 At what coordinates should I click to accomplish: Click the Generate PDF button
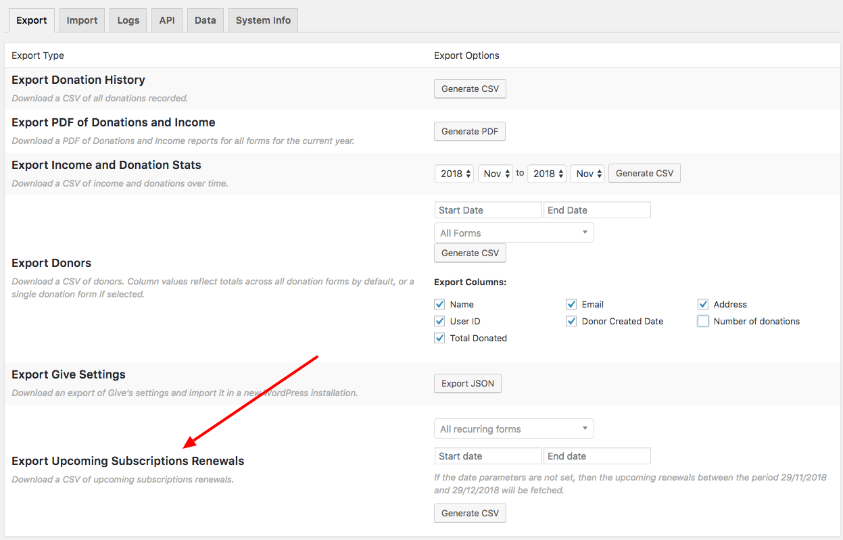point(469,132)
